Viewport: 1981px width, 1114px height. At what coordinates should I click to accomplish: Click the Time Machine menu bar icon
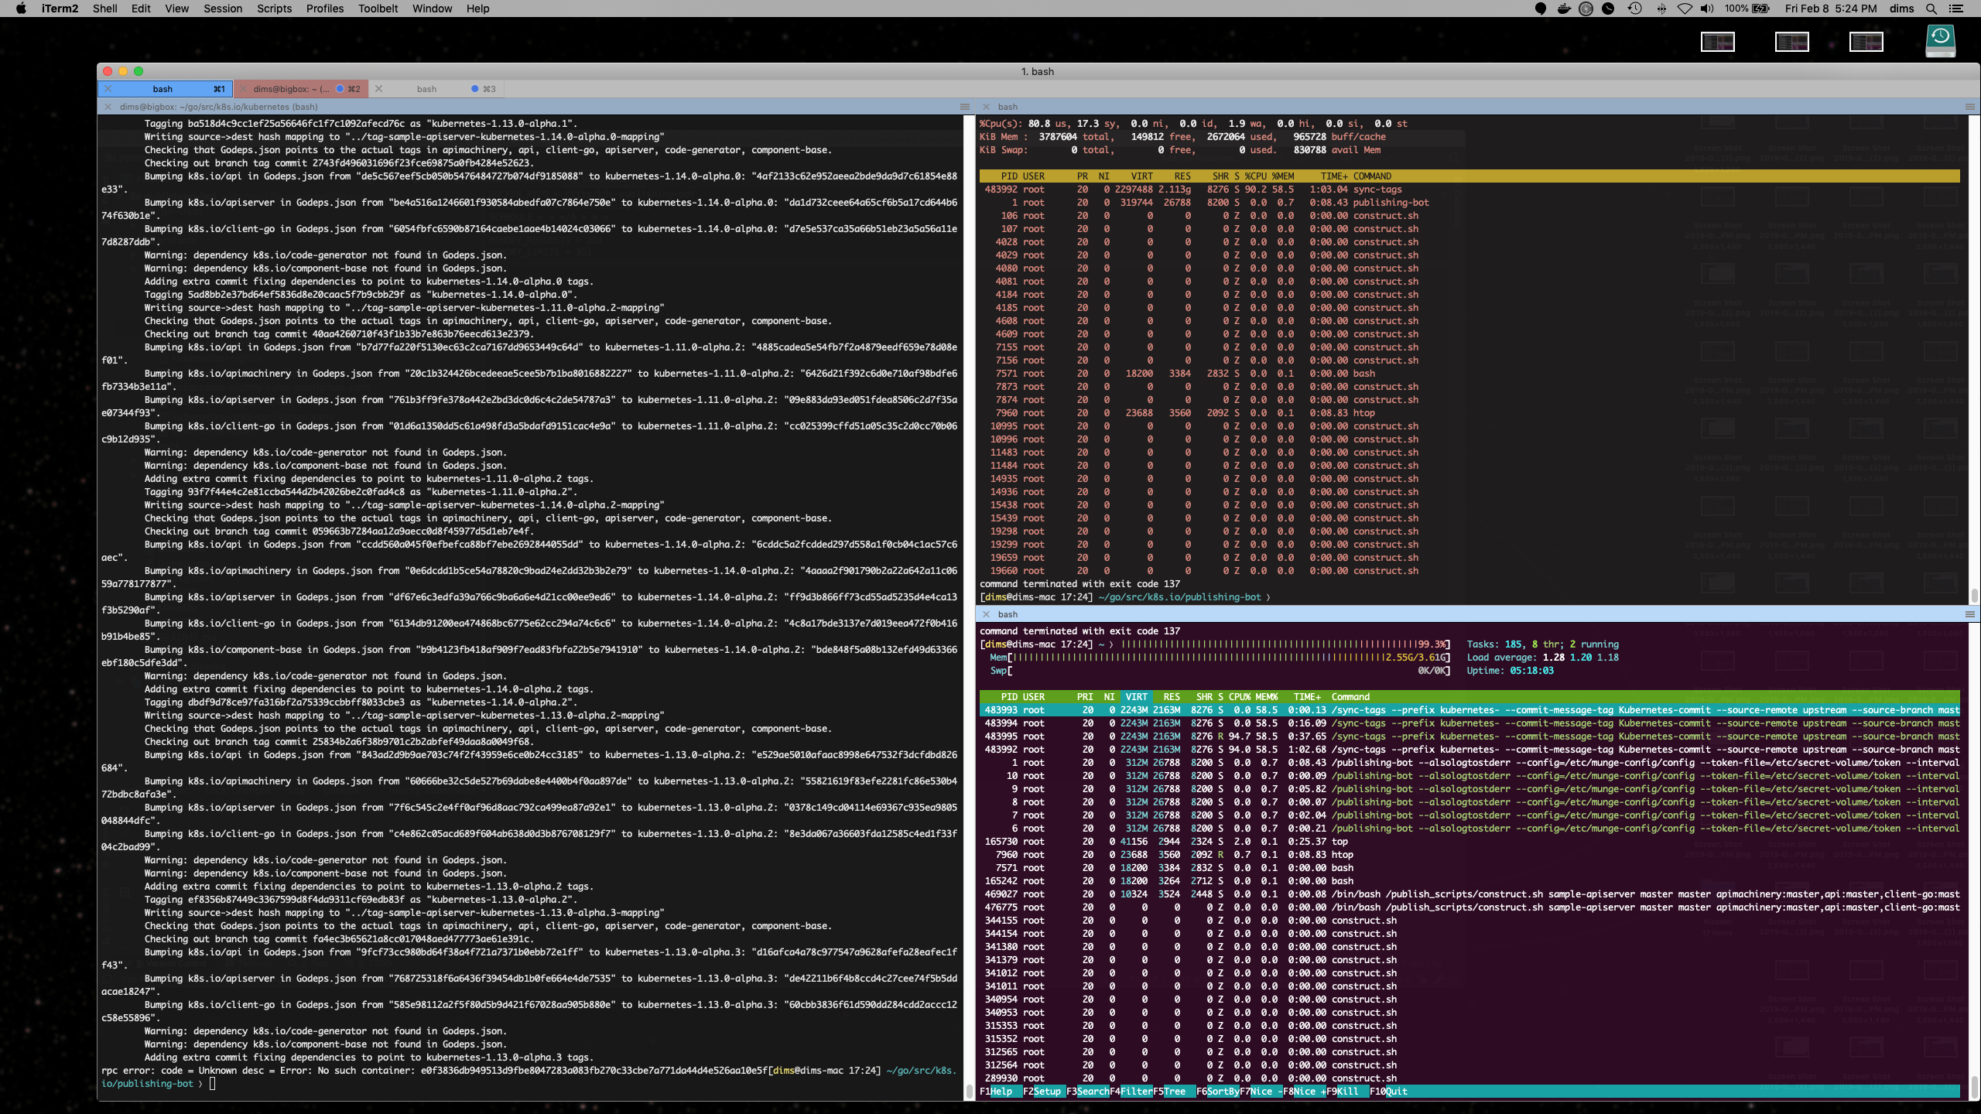point(1634,9)
